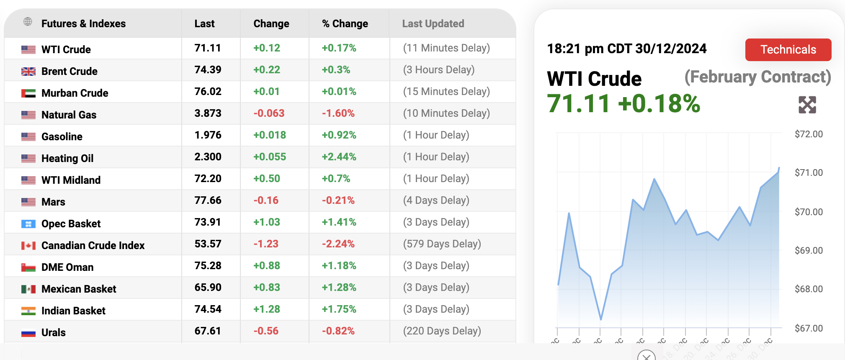Close the bottom banner with the X button

coord(647,356)
